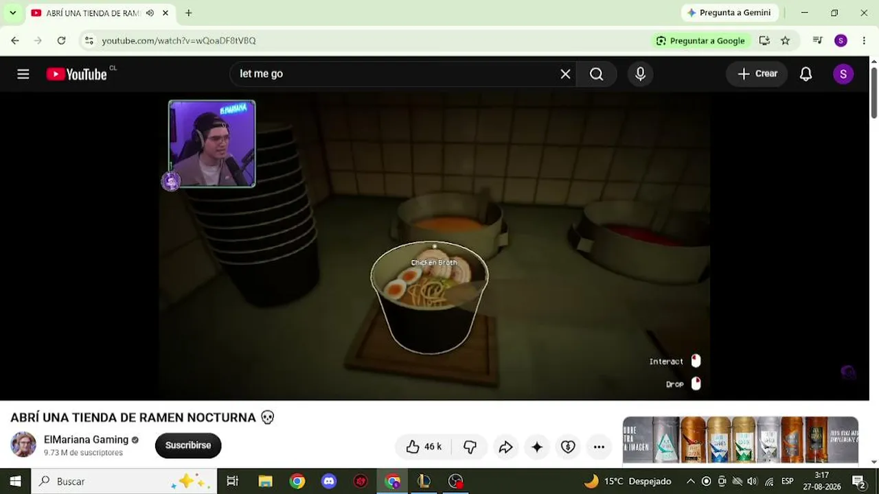Clear the YouTube search box text
Screen dimensions: 879x494
pos(565,74)
